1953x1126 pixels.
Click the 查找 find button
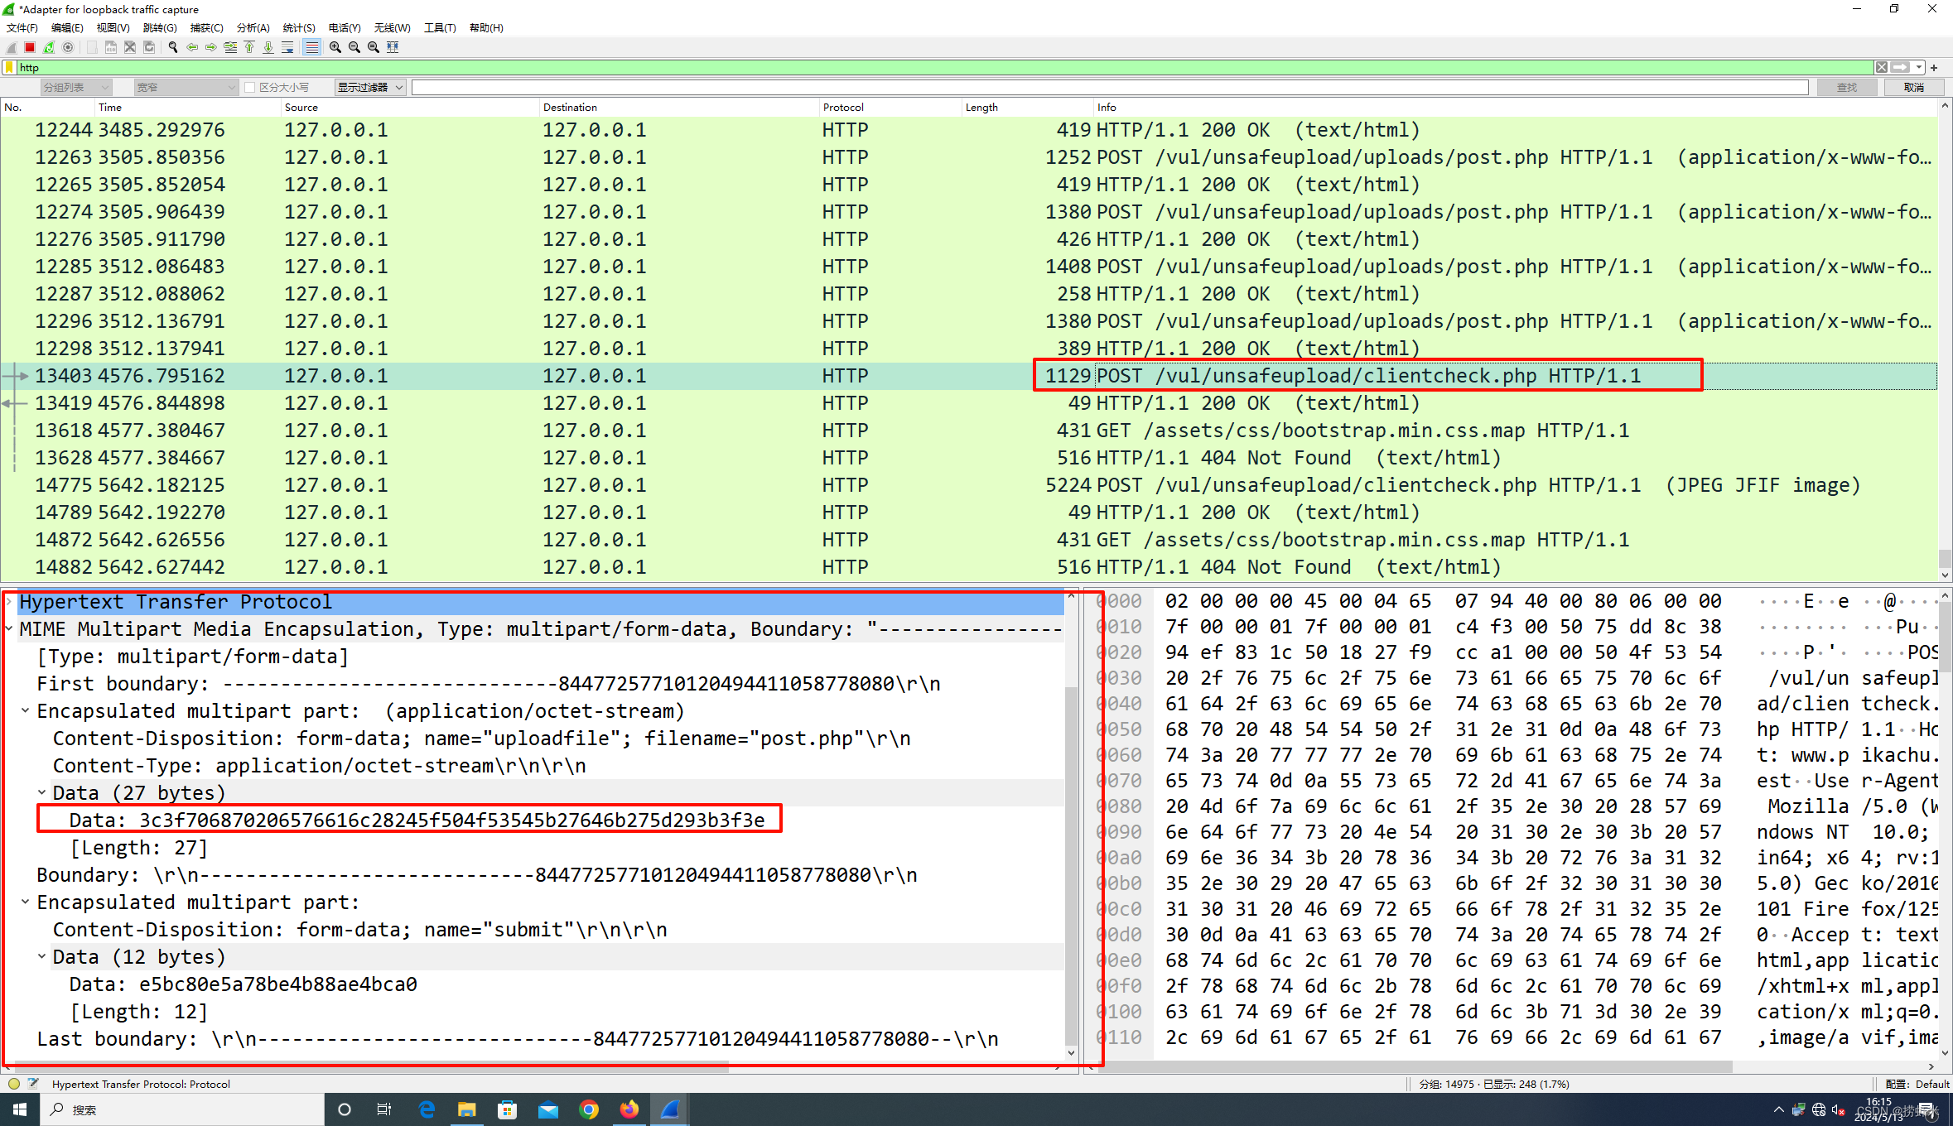coord(1847,88)
